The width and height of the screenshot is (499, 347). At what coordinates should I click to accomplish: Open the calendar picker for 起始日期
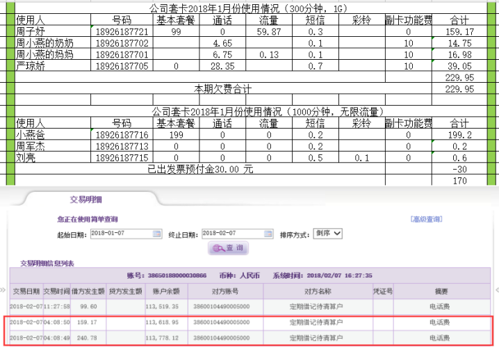point(156,234)
